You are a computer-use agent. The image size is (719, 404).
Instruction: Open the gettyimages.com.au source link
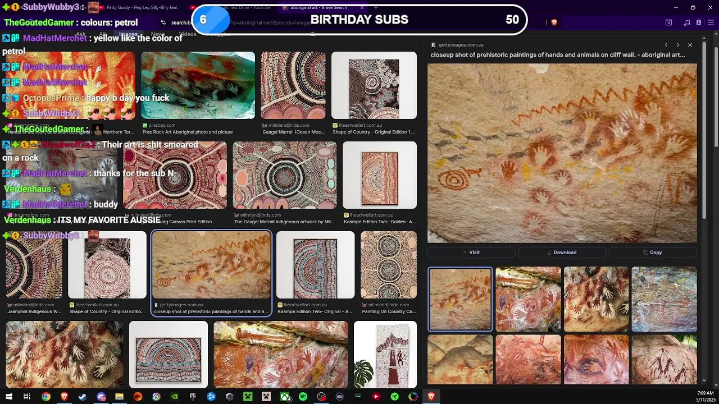(461, 45)
